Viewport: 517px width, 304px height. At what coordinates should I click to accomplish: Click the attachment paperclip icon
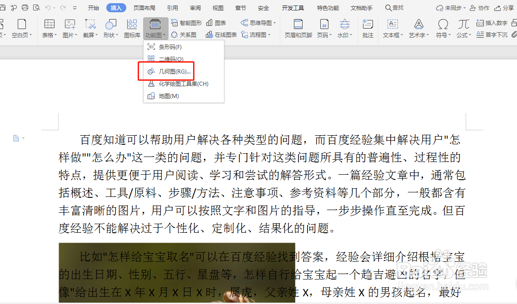[514, 34]
